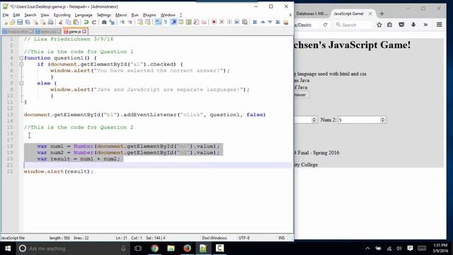Image resolution: width=453 pixels, height=255 pixels.
Task: Toggle the Word wrap toolbar icon
Action: 158,22
